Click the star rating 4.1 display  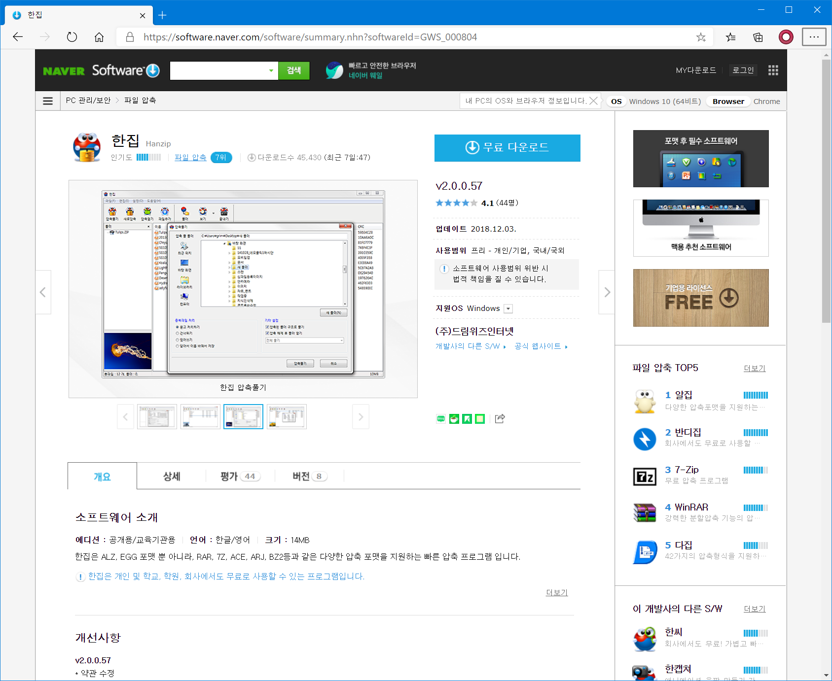tap(476, 203)
